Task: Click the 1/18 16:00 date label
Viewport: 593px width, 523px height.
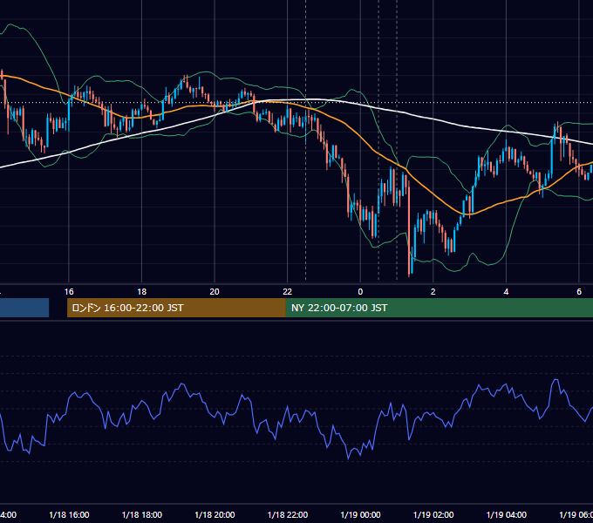Action: click(69, 514)
